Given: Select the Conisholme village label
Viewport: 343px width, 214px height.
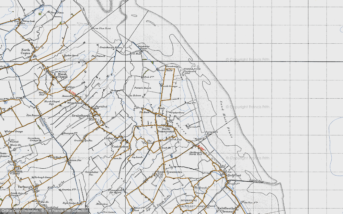Looking at the screenshot, I should click(x=121, y=147).
